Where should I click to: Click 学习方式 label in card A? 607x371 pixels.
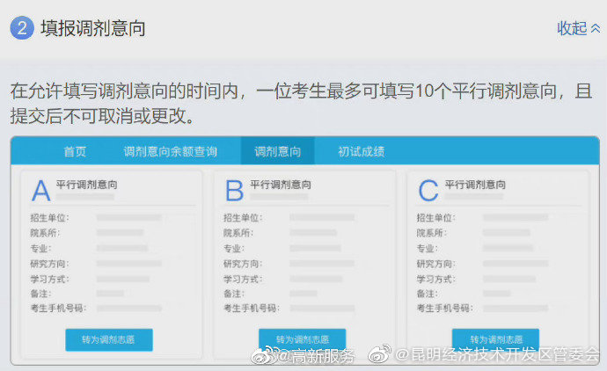49,279
